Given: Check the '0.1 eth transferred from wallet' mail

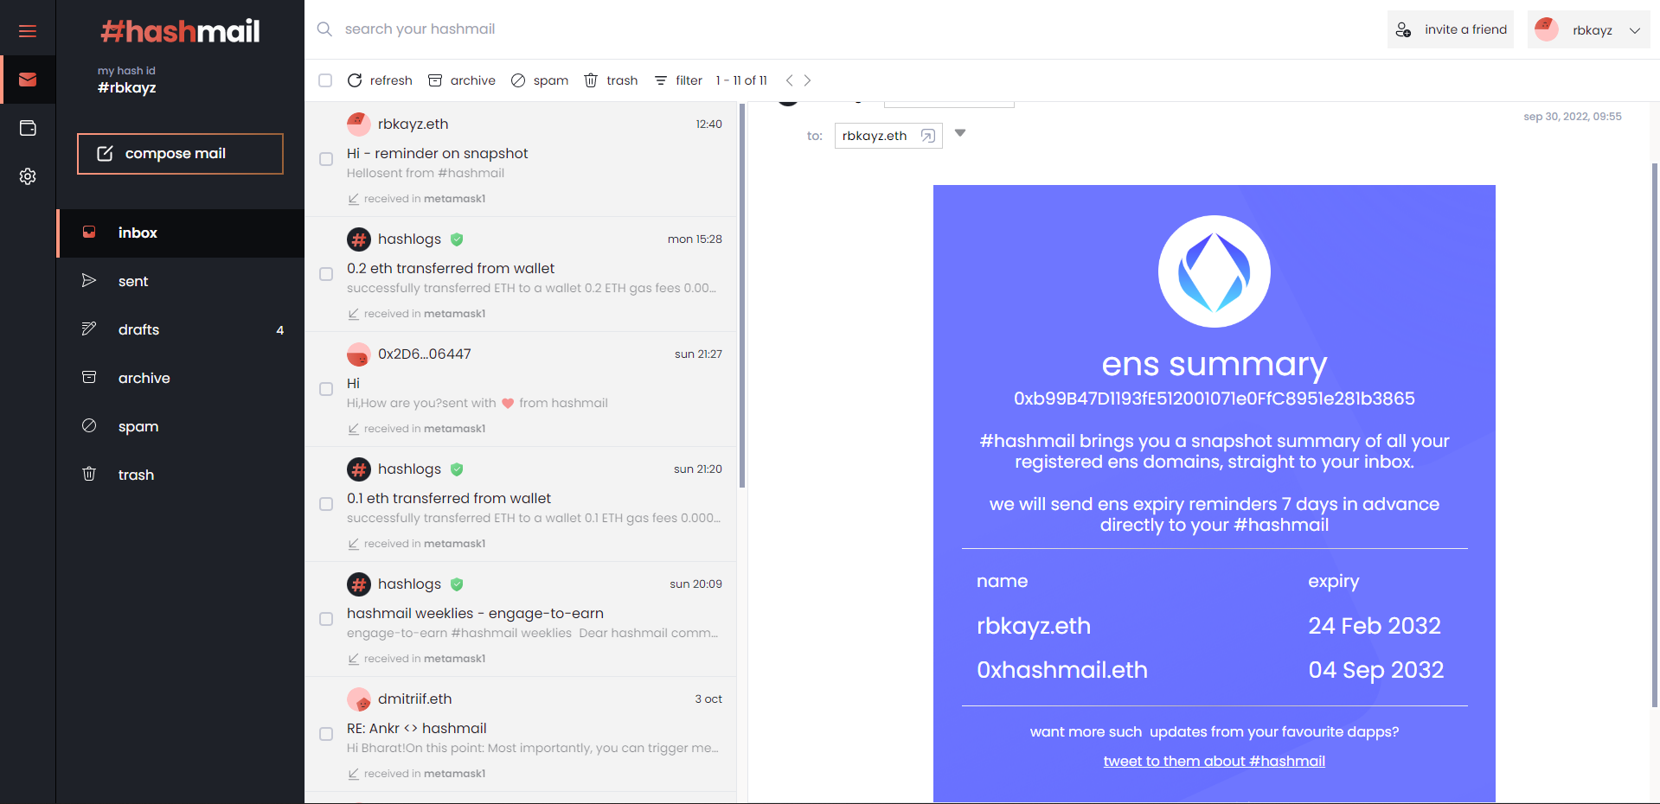Looking at the screenshot, I should [326, 504].
